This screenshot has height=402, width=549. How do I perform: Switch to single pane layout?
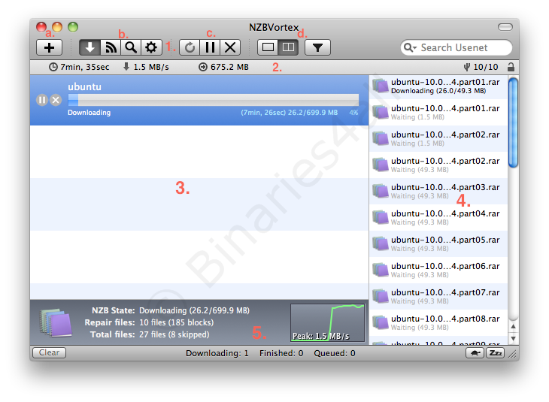tap(268, 47)
